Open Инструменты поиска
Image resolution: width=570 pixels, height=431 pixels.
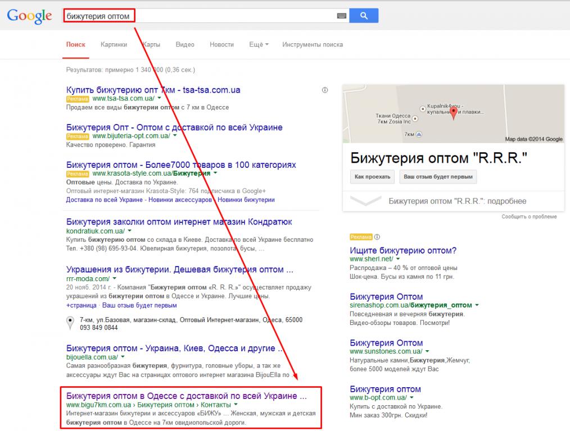click(x=313, y=45)
